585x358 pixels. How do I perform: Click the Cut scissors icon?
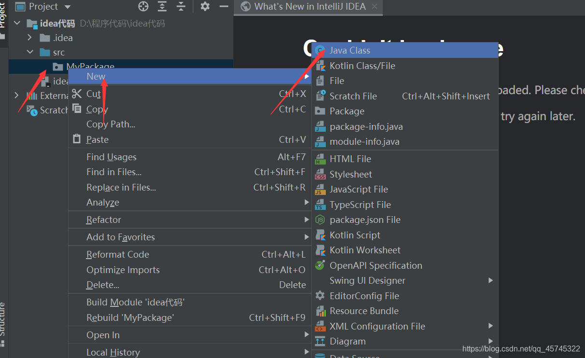coord(77,93)
